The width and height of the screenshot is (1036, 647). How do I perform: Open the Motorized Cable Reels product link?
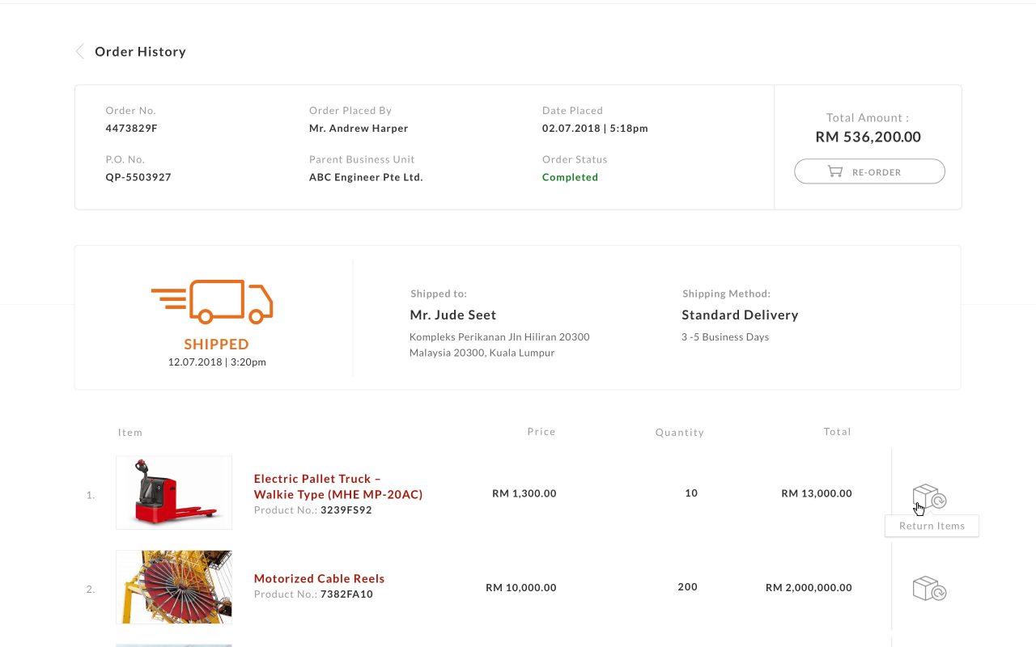(x=319, y=578)
